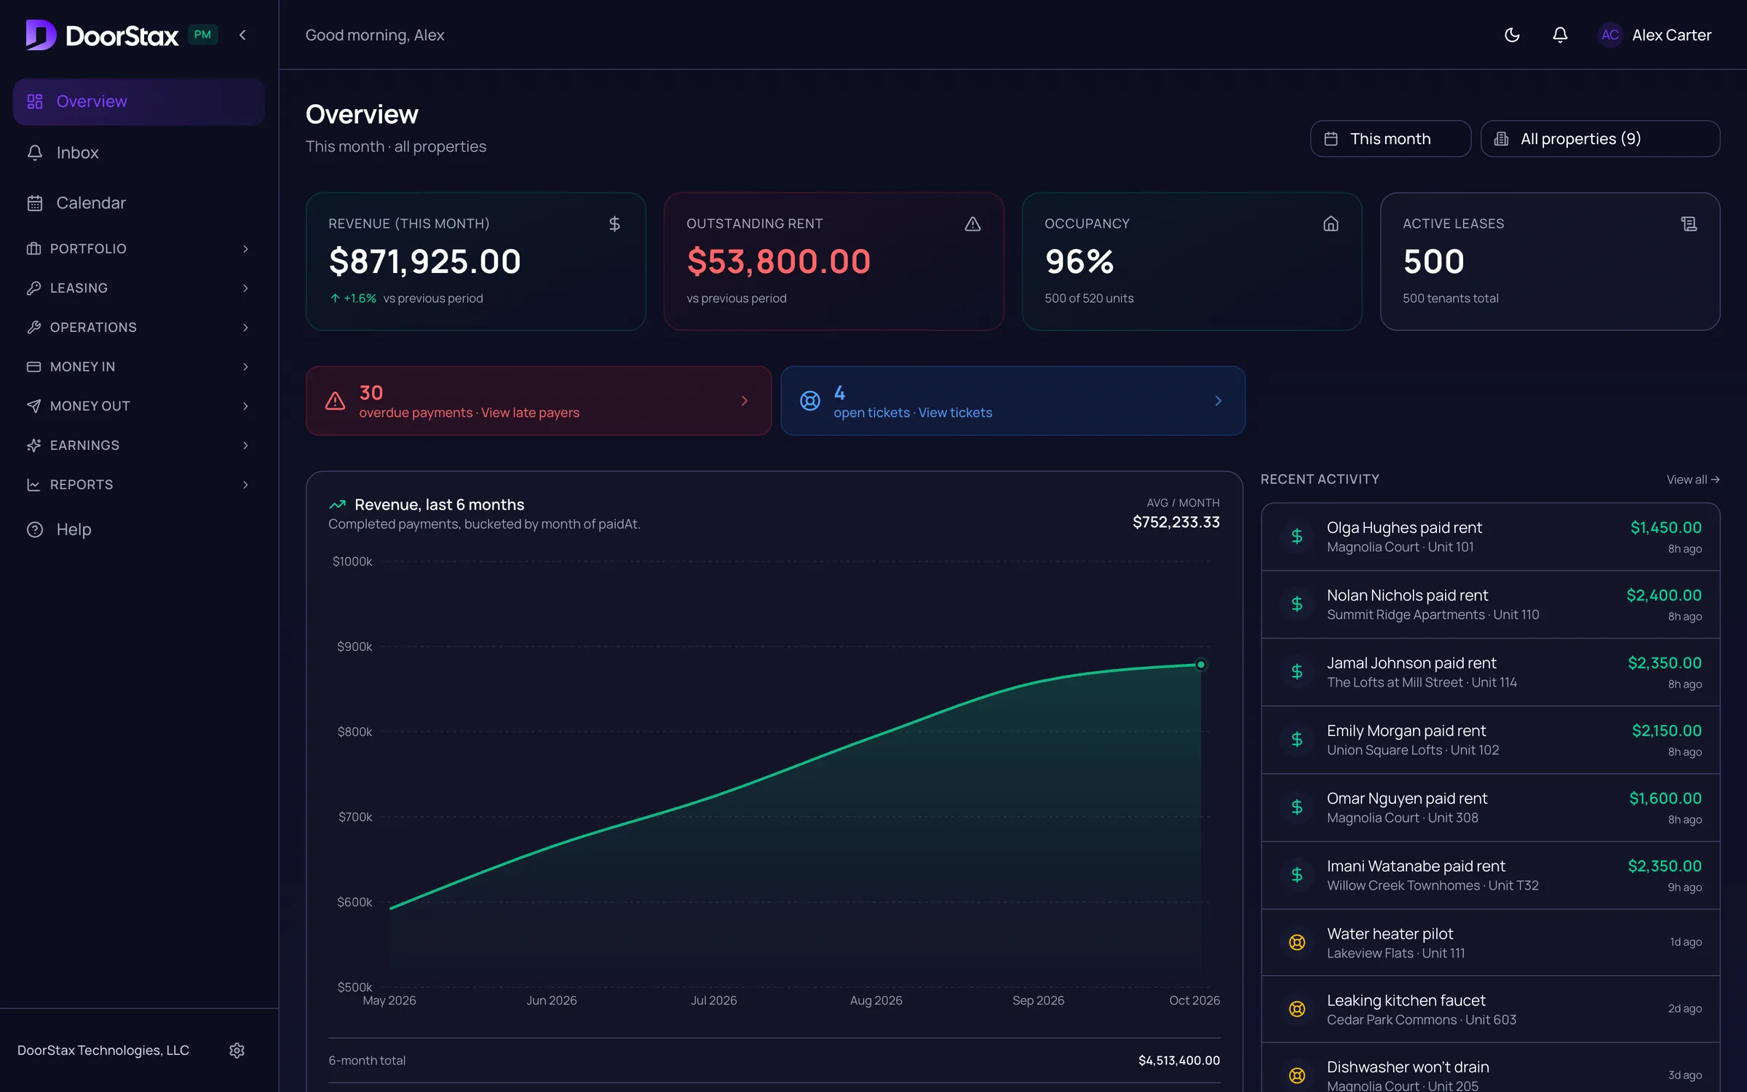Click the overdue payments alert triangle icon
The width and height of the screenshot is (1747, 1092).
click(x=335, y=400)
